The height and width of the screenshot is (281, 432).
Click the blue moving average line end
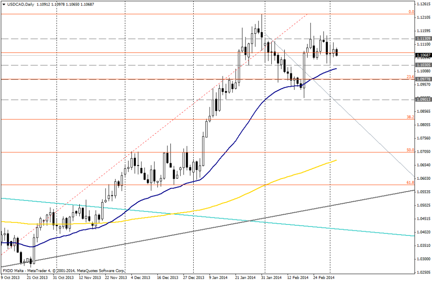(x=336, y=68)
